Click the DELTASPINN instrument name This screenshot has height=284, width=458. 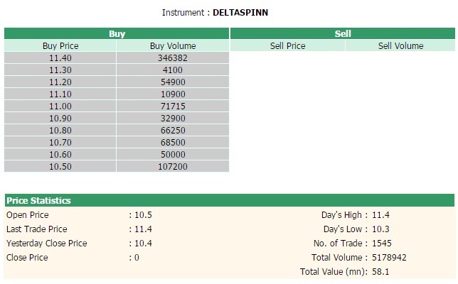point(240,13)
